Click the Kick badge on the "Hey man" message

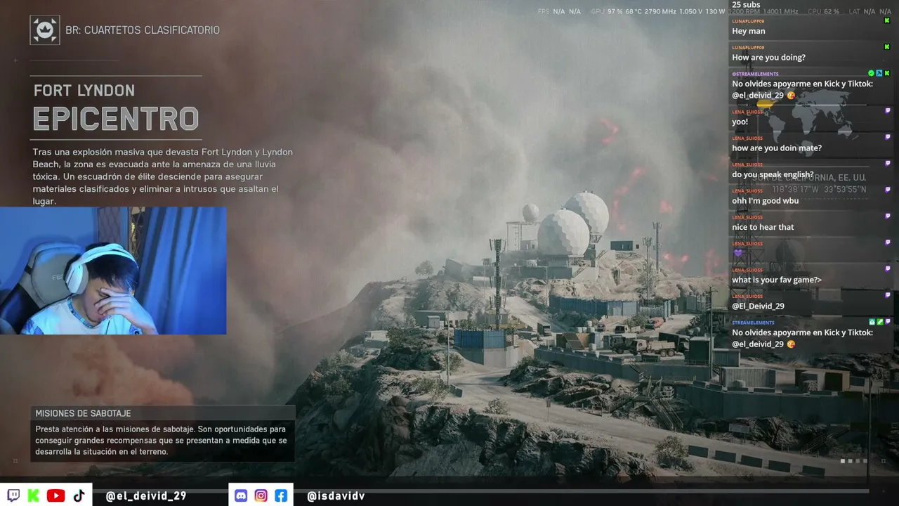coord(887,21)
